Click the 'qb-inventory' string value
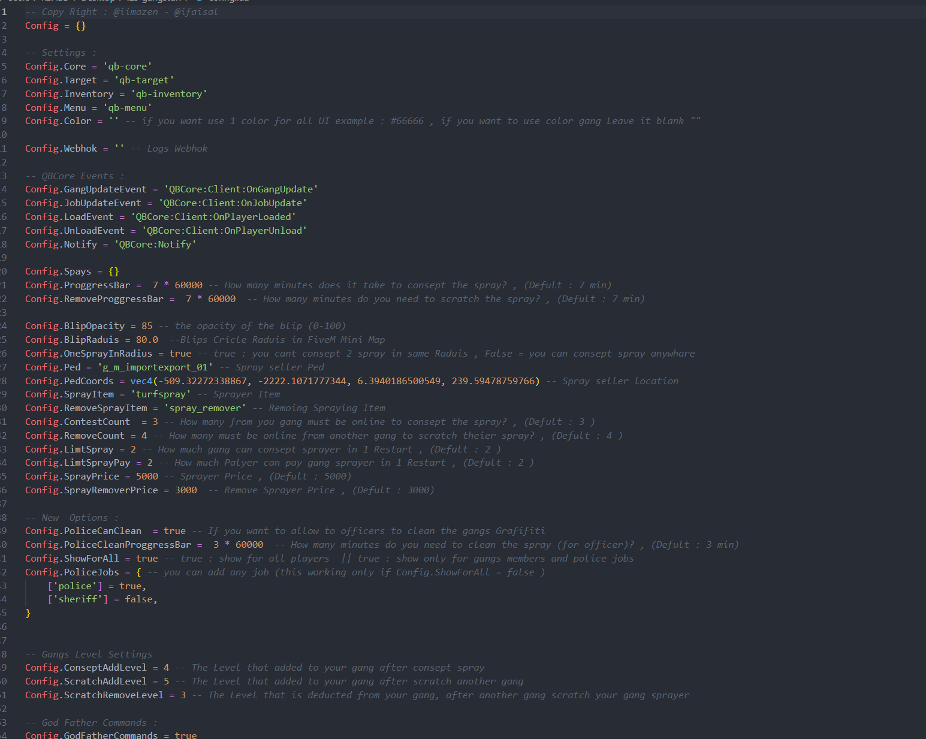 click(x=169, y=94)
